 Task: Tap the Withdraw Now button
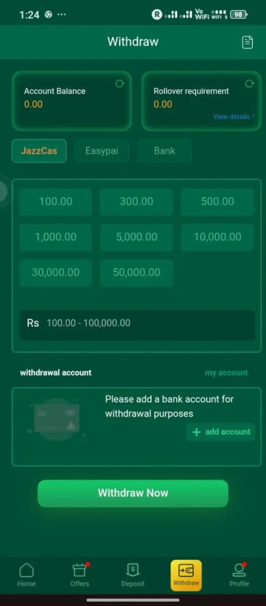133,493
